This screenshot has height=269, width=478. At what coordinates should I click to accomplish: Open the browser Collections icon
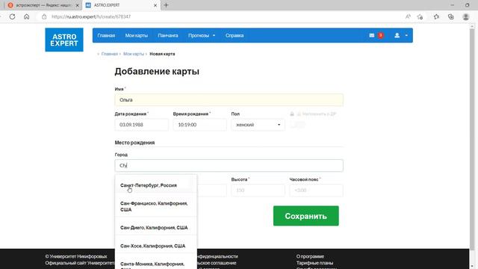[x=451, y=16]
